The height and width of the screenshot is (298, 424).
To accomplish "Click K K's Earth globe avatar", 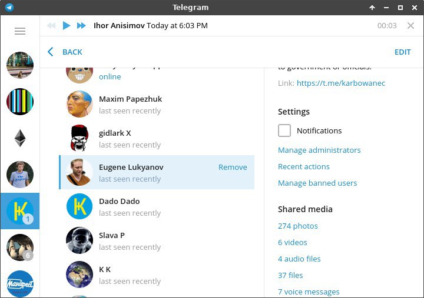I will point(79,274).
